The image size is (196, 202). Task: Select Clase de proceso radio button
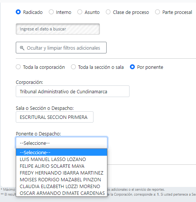coord(108,12)
